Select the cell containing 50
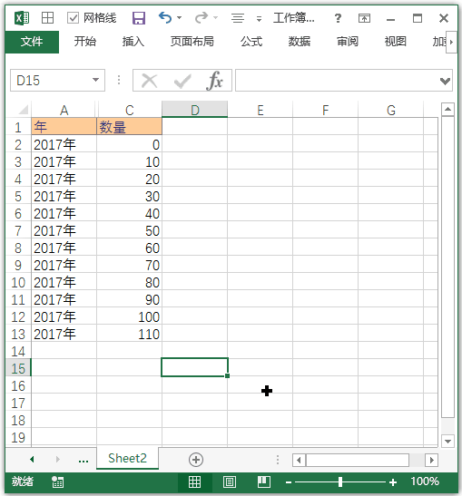462x496 pixels. tap(129, 230)
